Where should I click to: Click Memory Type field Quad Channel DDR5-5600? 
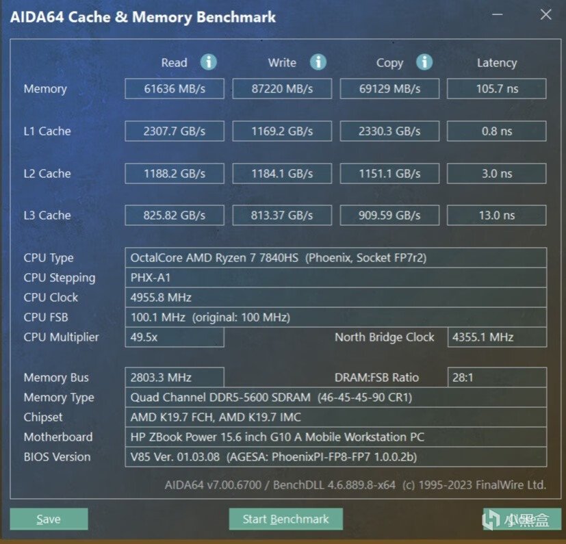coord(336,398)
